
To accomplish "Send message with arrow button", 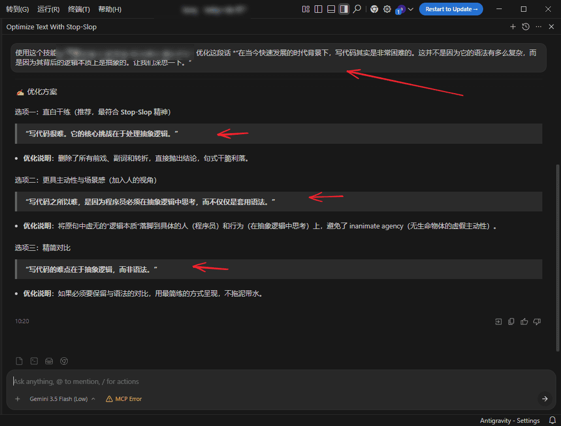I will click(x=544, y=399).
